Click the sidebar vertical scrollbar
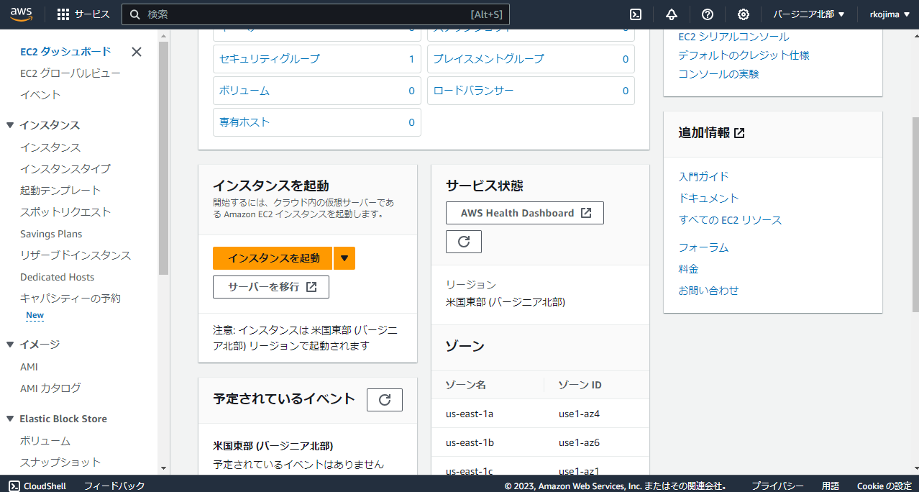 (x=163, y=158)
